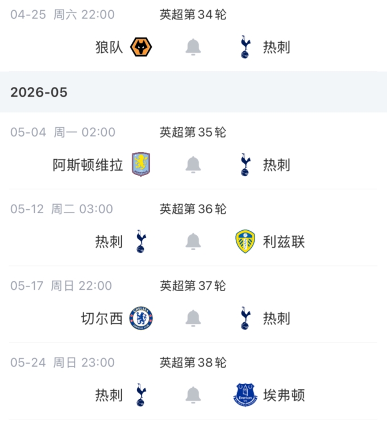Open team page for 埃弗顿
The width and height of the screenshot is (387, 424).
(x=284, y=395)
